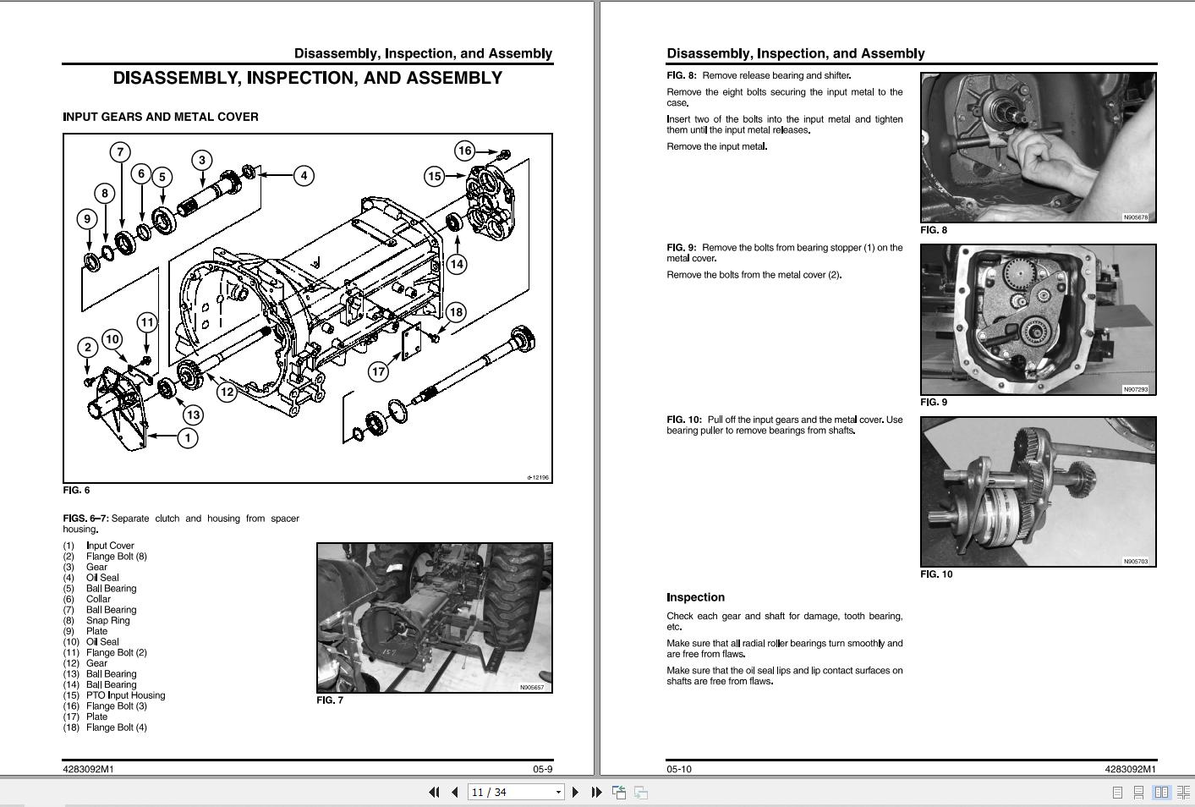
Task: Go to the first page
Action: (x=434, y=793)
